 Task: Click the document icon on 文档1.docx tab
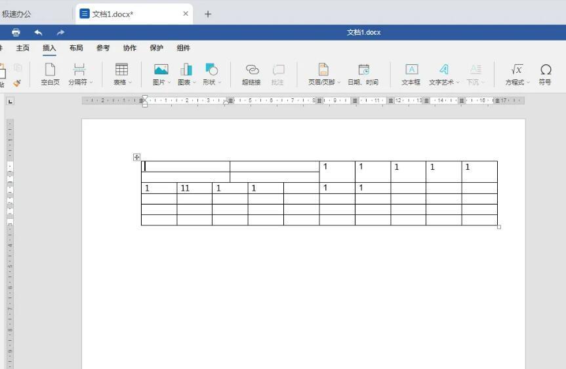(84, 14)
